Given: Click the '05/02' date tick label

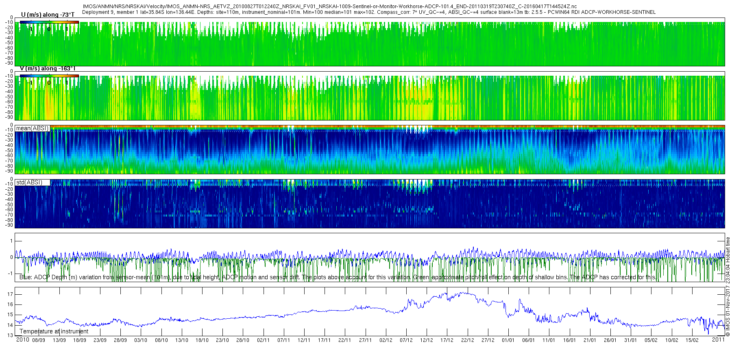Looking at the screenshot, I should (x=651, y=340).
